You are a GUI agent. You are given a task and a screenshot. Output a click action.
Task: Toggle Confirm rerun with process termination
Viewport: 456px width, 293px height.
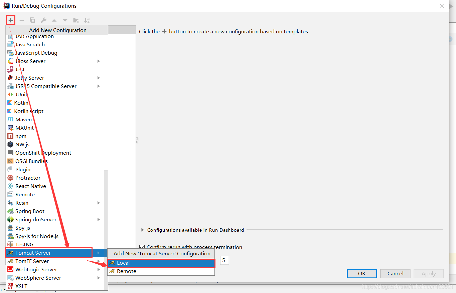142,247
